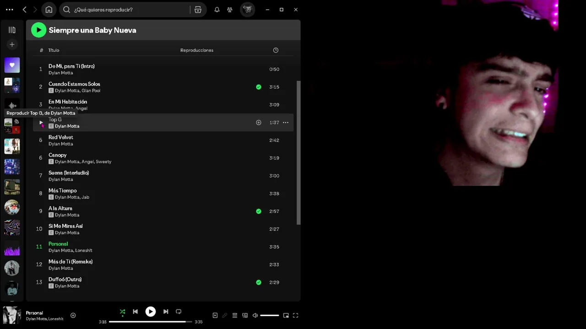Screen dimensions: 586x329
Task: Open more options for Top G
Action: click(286, 122)
